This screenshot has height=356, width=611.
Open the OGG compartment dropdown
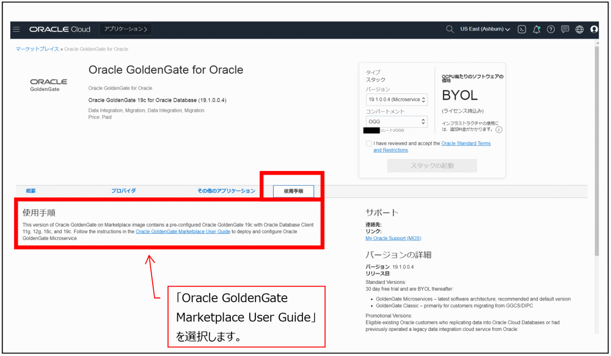click(x=397, y=122)
